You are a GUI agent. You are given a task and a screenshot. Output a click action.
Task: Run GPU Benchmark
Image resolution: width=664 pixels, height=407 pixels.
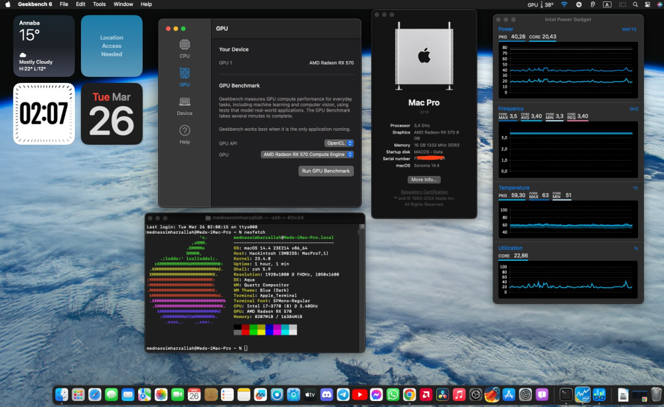(x=325, y=171)
